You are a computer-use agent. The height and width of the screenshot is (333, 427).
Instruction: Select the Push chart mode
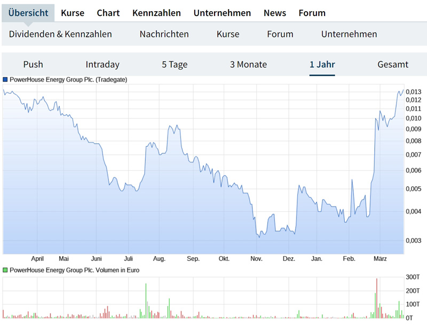33,65
